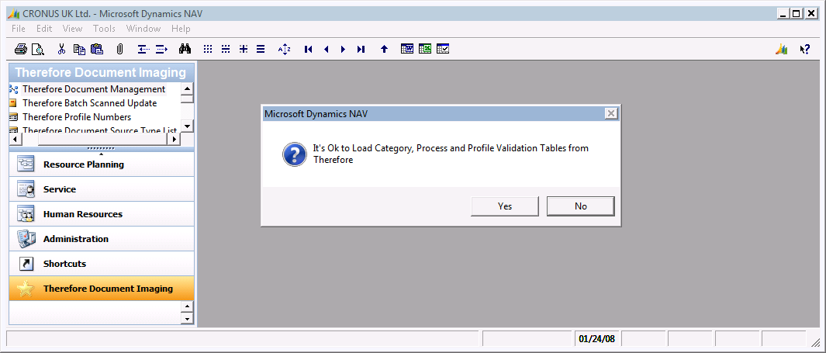Go to first record arrow icon
826x353 pixels.
tap(308, 50)
